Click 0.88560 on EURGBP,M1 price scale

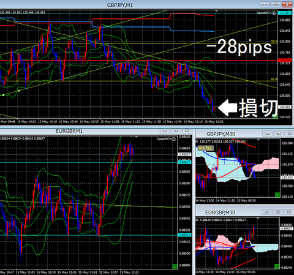[185, 206]
